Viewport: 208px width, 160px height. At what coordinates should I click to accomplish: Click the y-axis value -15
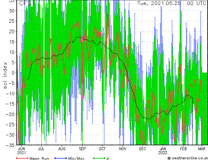(10, 104)
